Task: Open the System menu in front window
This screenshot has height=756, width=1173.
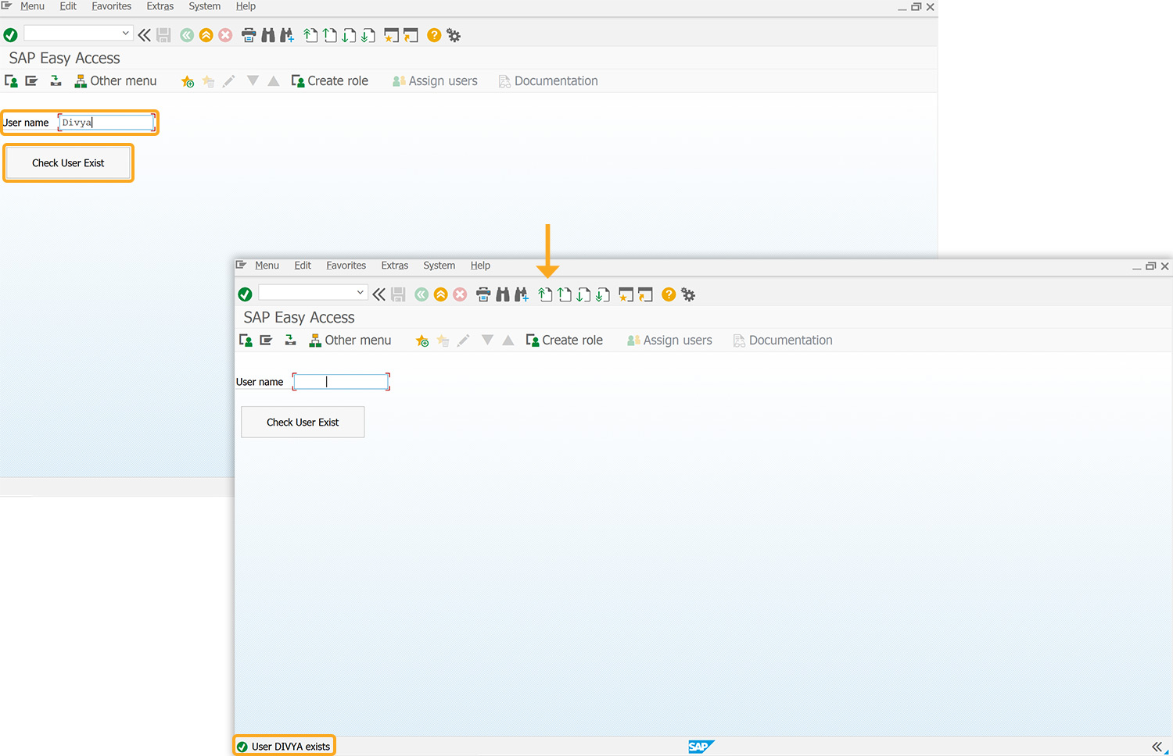Action: pos(439,266)
